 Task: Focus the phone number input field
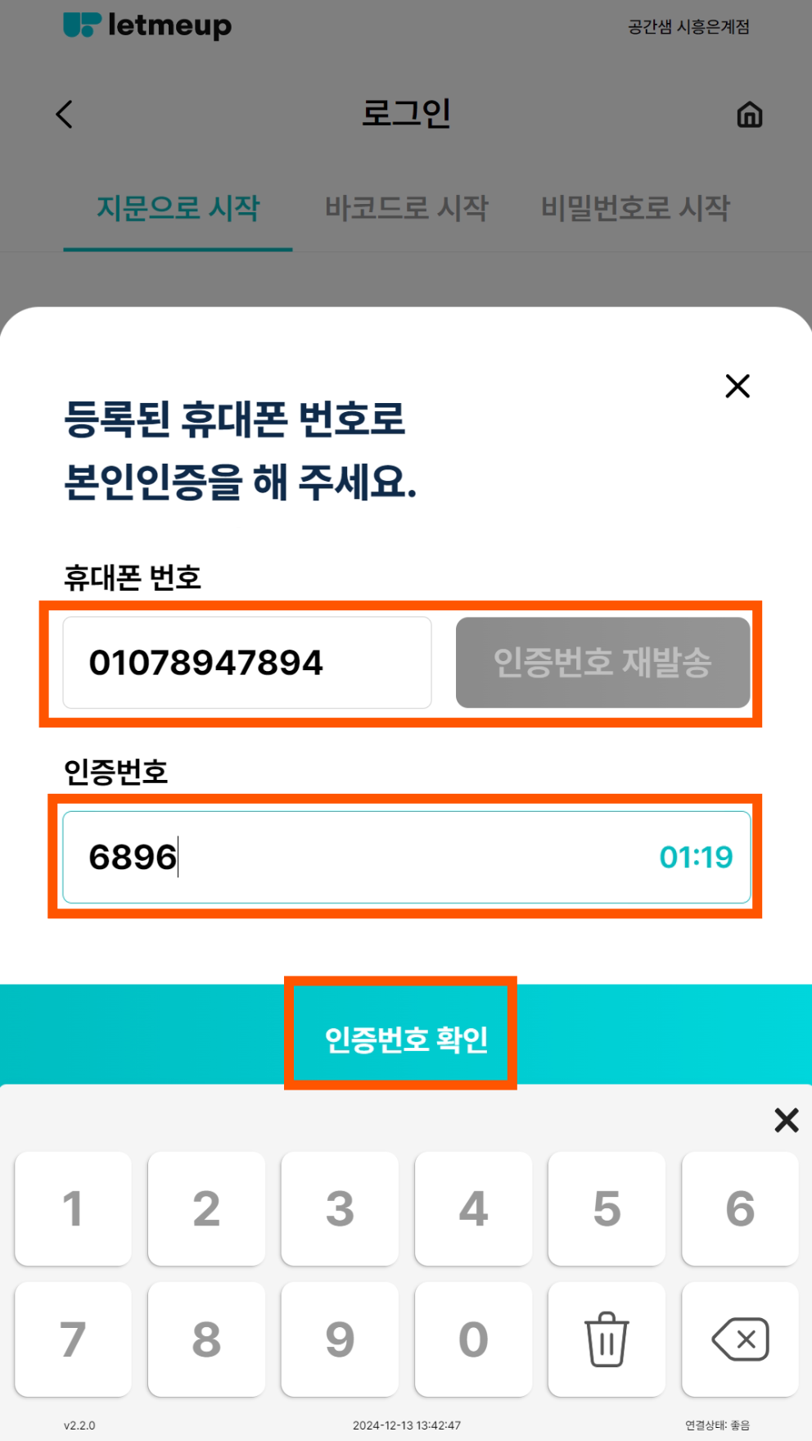(247, 663)
